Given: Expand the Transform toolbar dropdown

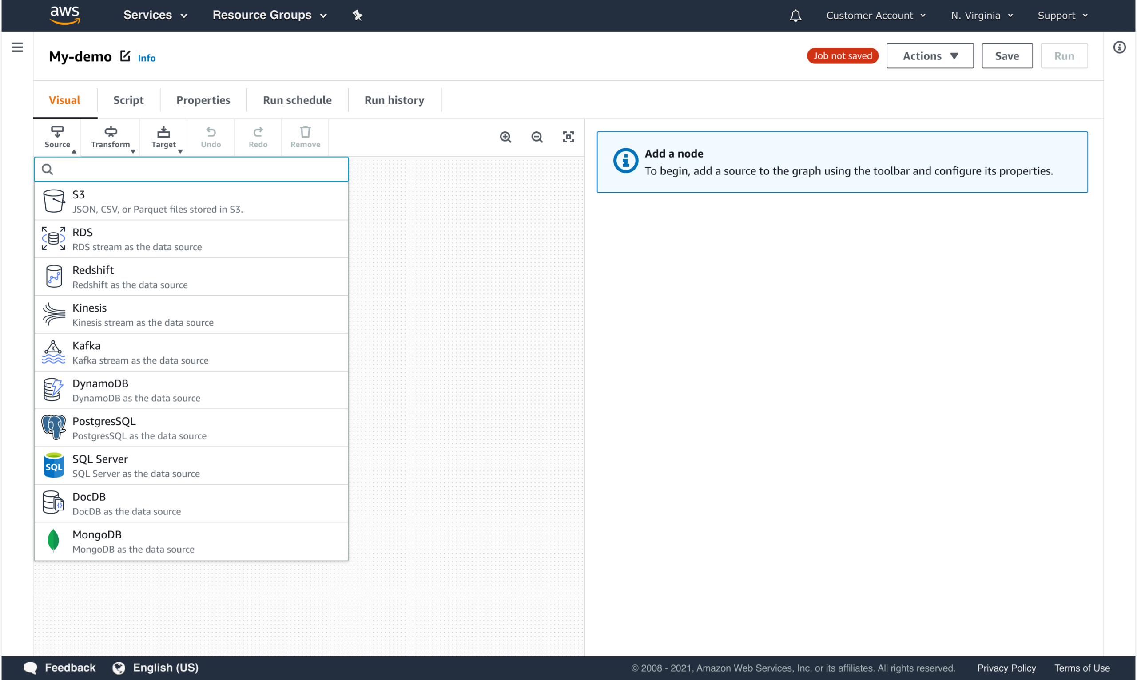Looking at the screenshot, I should [x=111, y=137].
